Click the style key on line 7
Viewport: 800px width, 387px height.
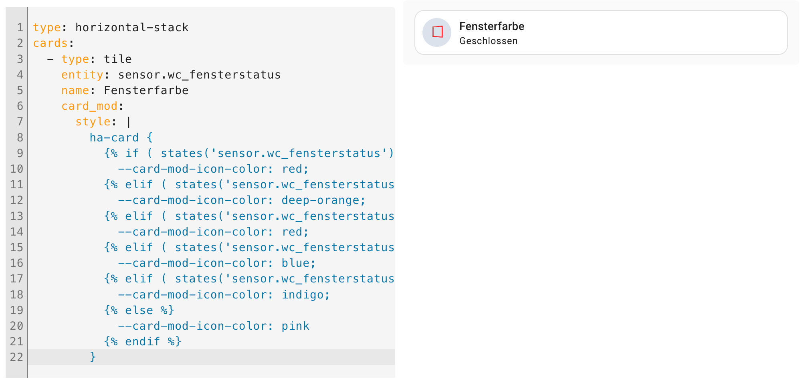pos(93,121)
